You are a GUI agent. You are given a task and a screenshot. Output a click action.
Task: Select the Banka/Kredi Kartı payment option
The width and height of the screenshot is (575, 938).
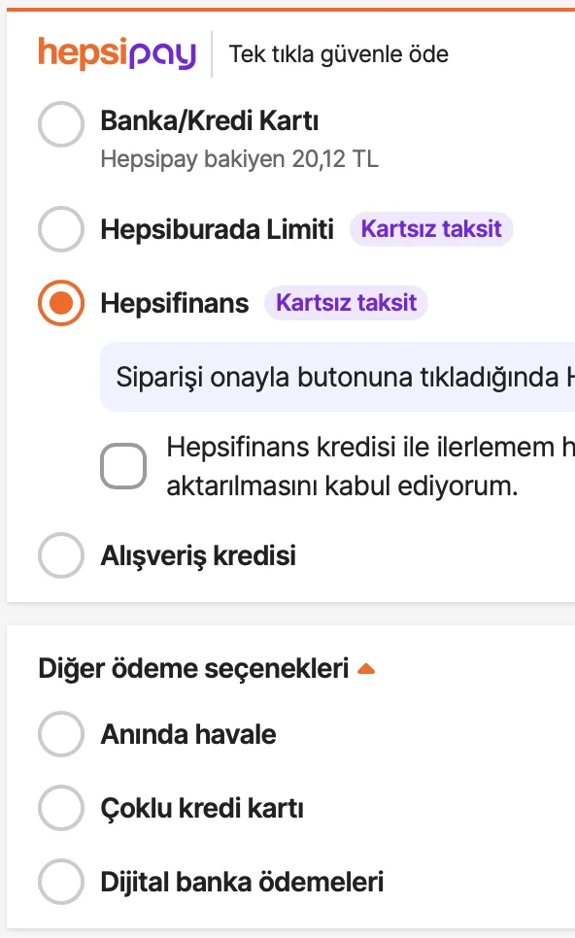pyautogui.click(x=60, y=123)
